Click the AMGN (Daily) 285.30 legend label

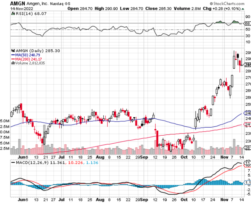click(37, 51)
